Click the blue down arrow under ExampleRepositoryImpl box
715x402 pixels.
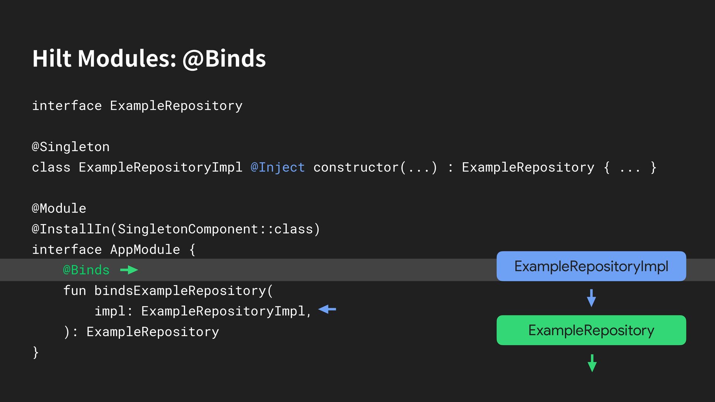pyautogui.click(x=591, y=298)
